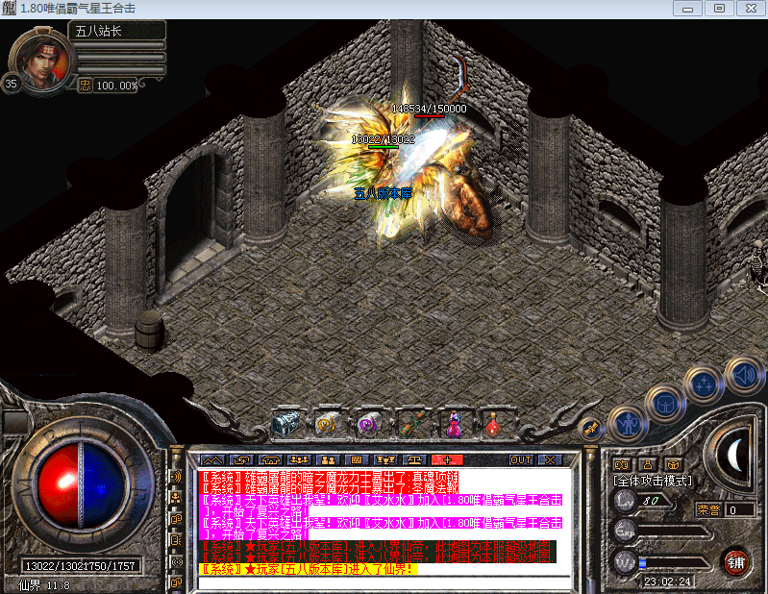768x594 pixels.
Task: Open the helmet icon above attack mode
Action: 674,464
